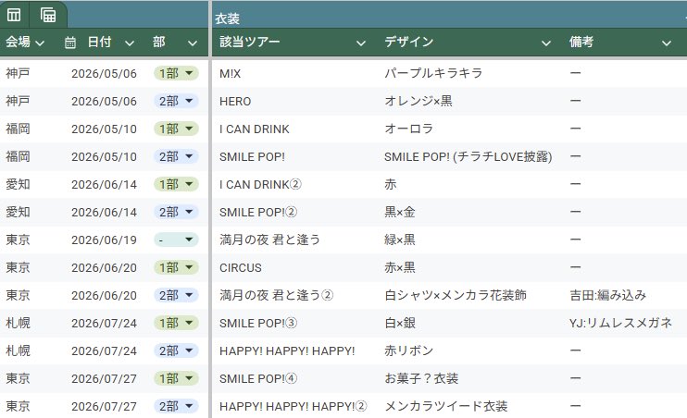Screen dimensions: 687x418
Task: Select the cell '赤リボン'
Action: coord(409,350)
